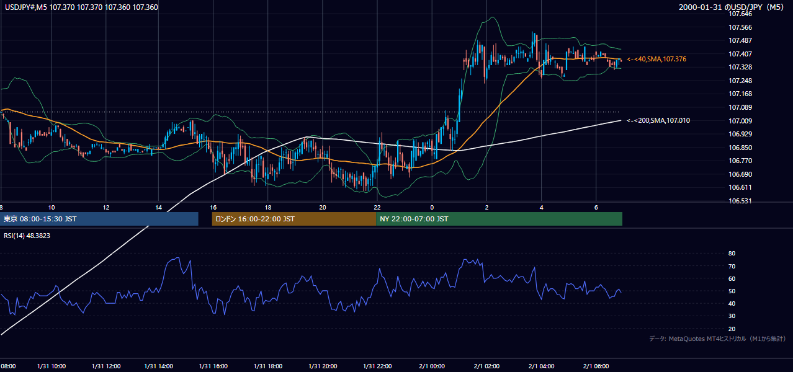Viewport: 793px width, 372px height.
Task: Click the 200 SMA 107.010 white label
Action: (658, 120)
